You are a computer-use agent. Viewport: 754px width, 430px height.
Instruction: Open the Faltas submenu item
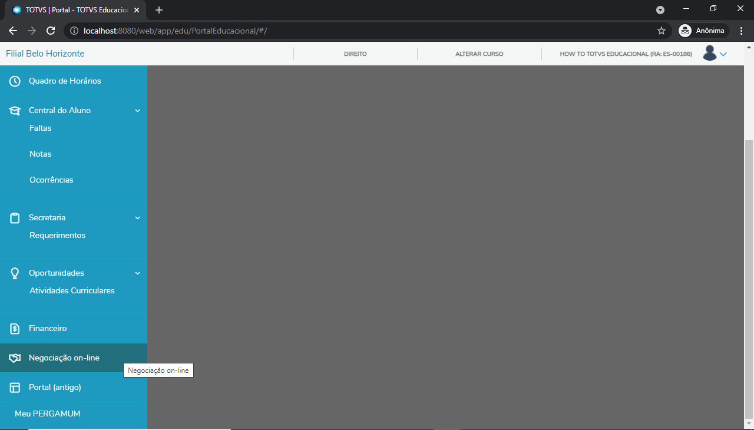tap(41, 128)
